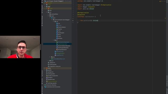Click the java.sql.Driver import line
The width and height of the screenshot is (168, 94).
(86, 9)
